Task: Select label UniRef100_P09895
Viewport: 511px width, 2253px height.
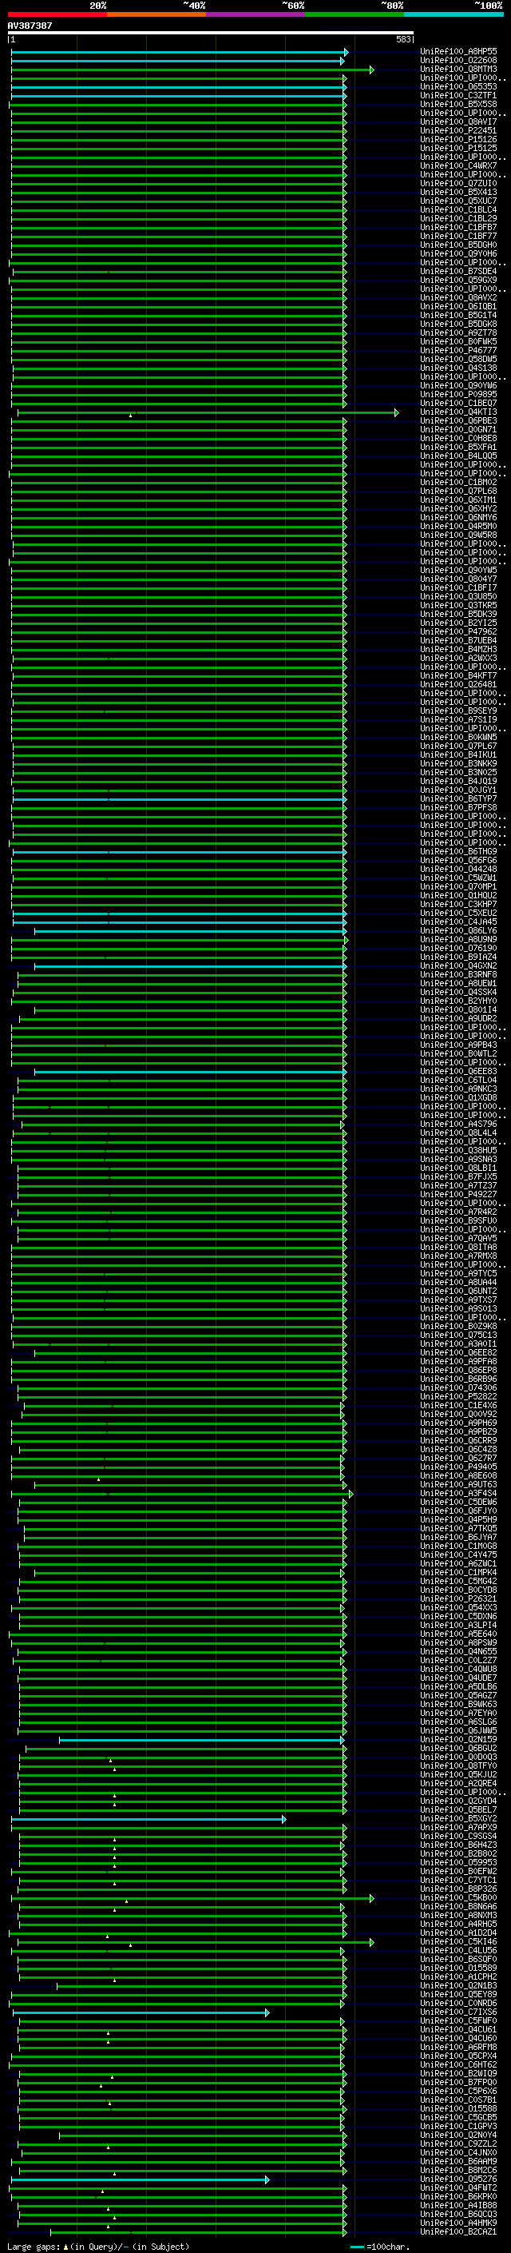Action: pos(458,395)
